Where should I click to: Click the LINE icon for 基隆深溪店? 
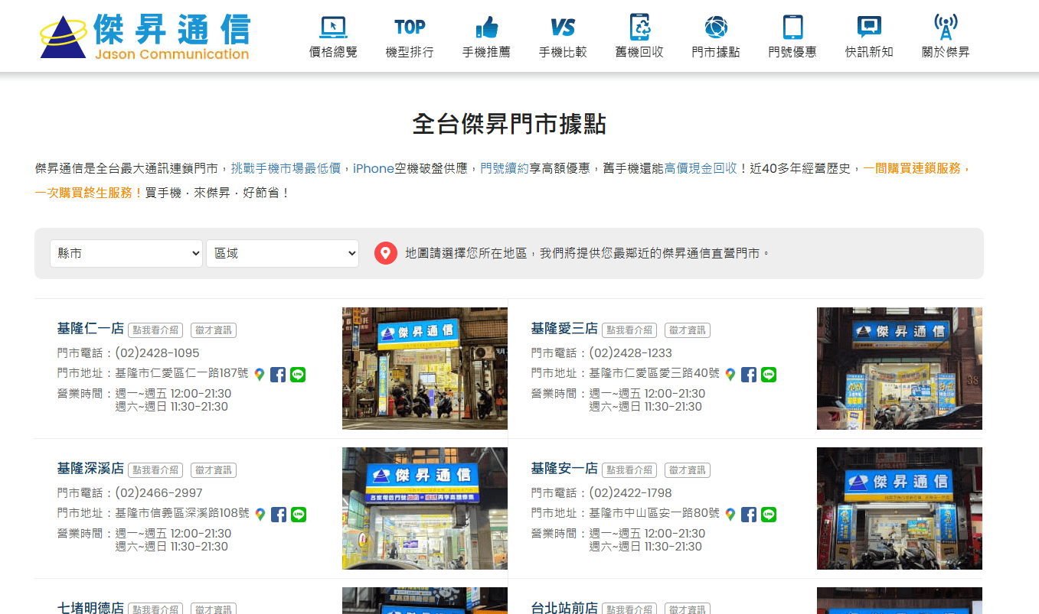(298, 515)
